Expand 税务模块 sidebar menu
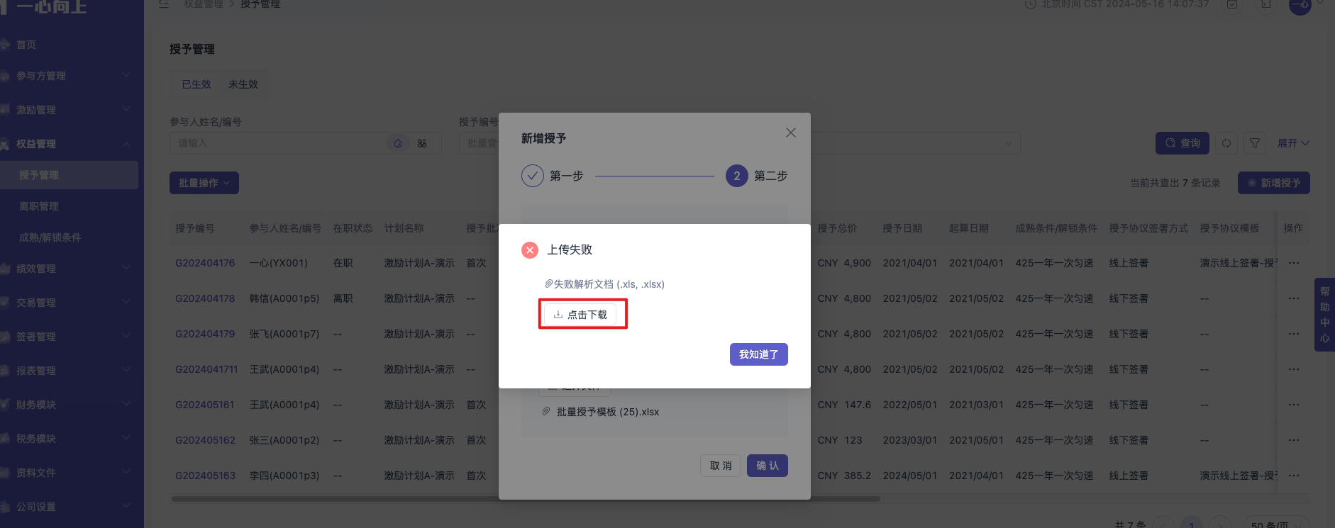The width and height of the screenshot is (1335, 528). (x=69, y=439)
